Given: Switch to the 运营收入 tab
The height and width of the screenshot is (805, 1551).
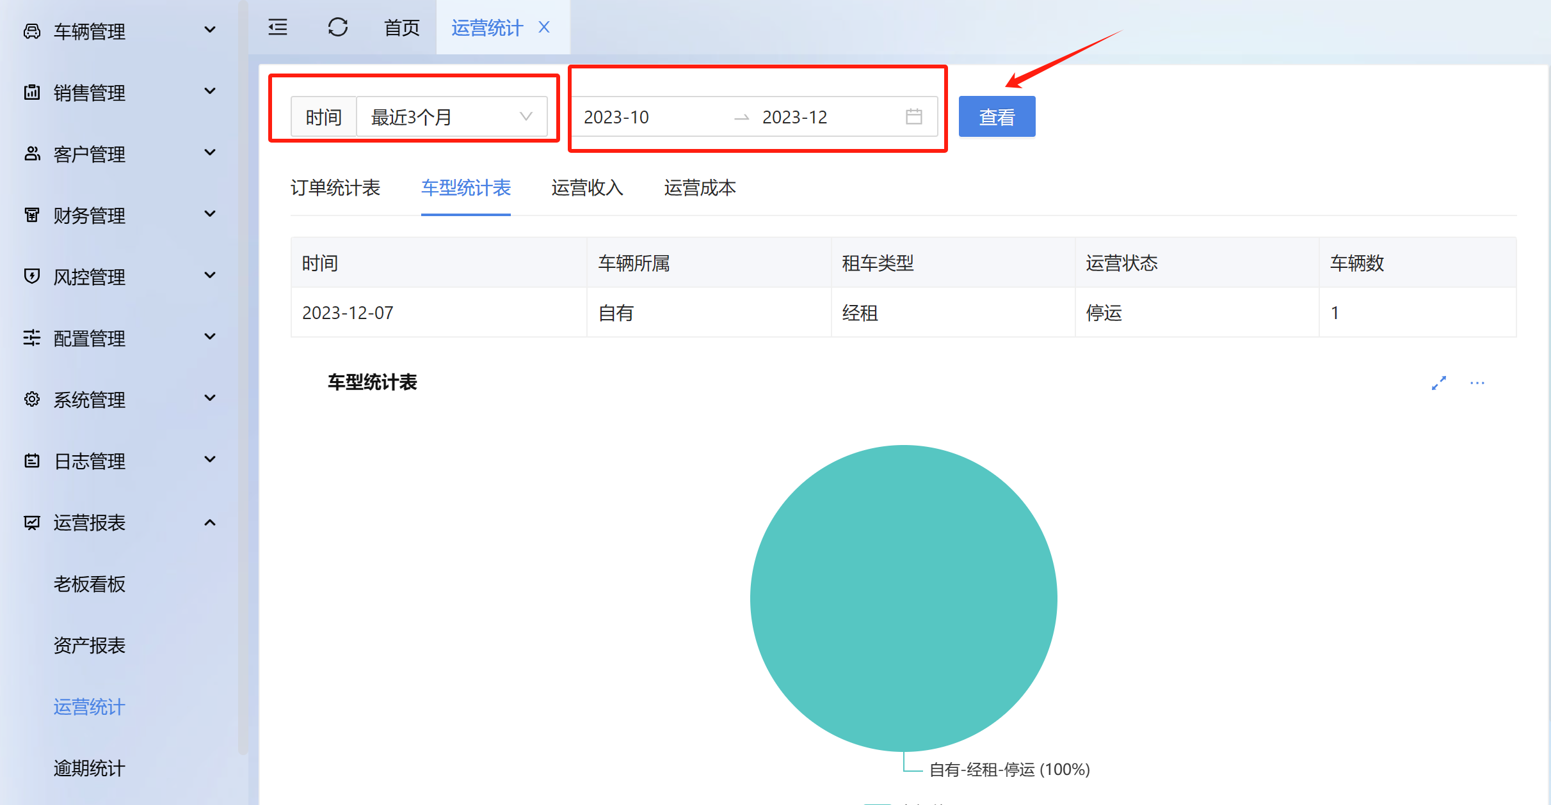Looking at the screenshot, I should pyautogui.click(x=587, y=188).
